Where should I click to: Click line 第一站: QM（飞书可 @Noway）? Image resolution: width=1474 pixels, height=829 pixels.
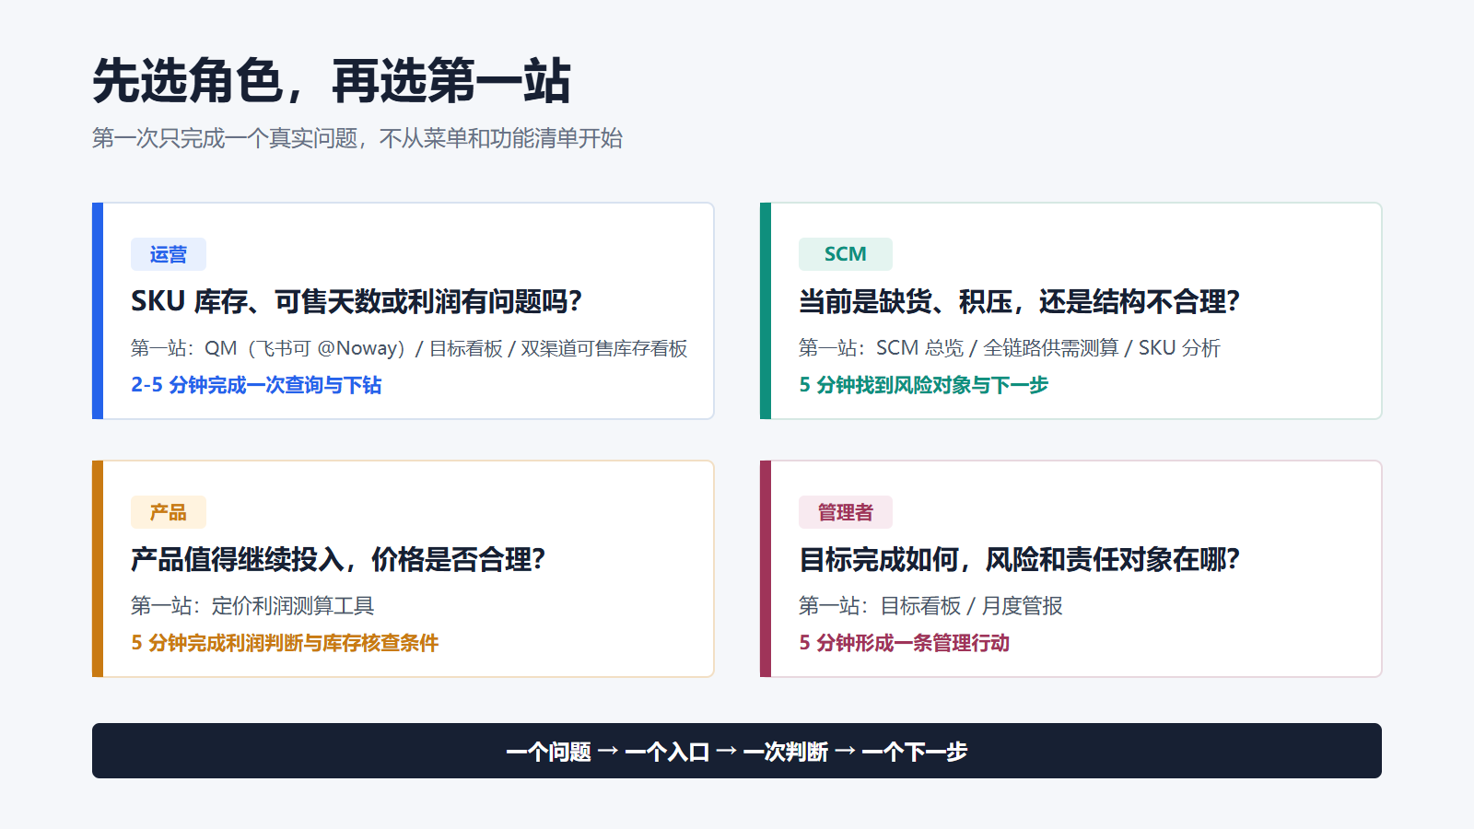click(x=409, y=348)
